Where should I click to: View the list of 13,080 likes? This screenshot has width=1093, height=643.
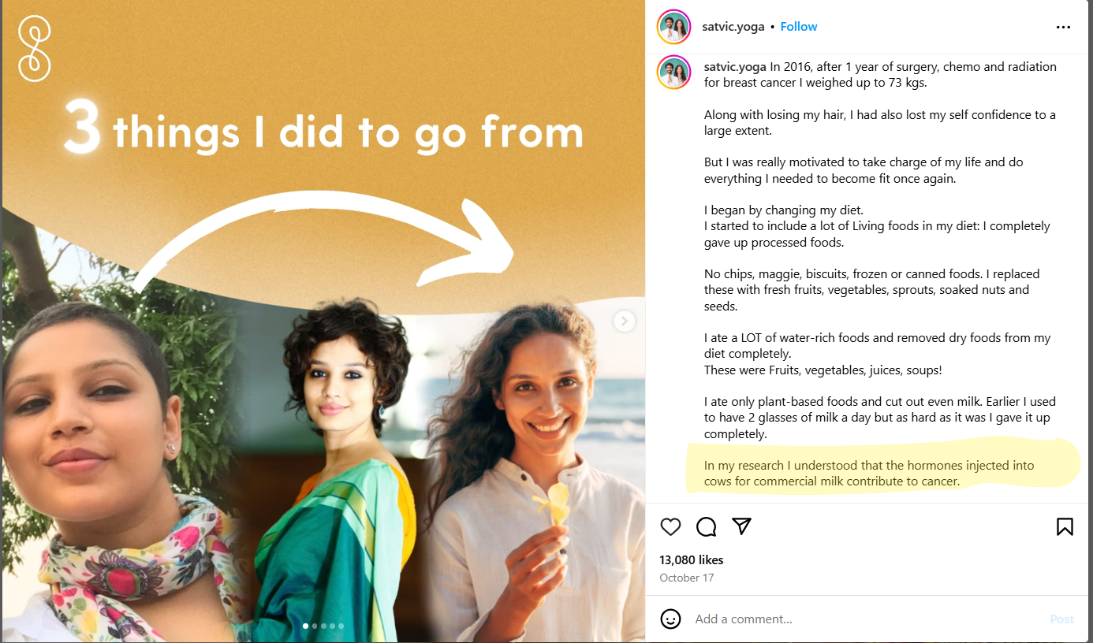[x=691, y=560]
